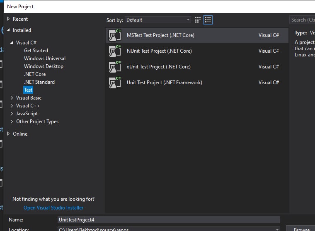The height and width of the screenshot is (231, 315).
Task: Switch to medium icons list view
Action: tap(208, 20)
